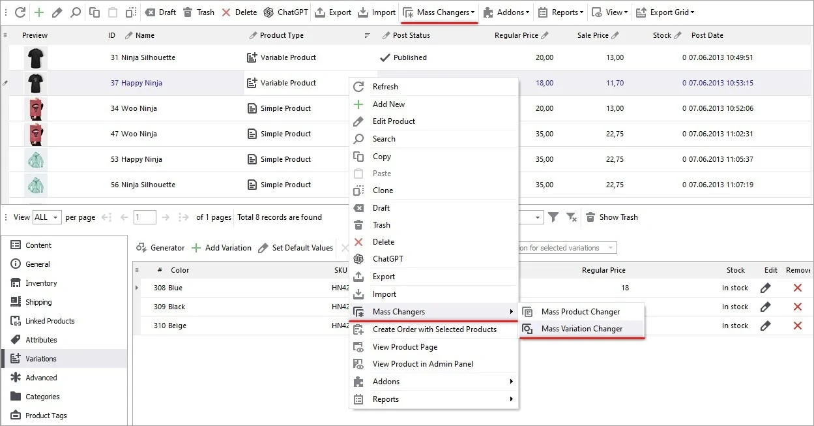Click the Refresh icon in the main toolbar
This screenshot has height=426, width=814.
[x=20, y=12]
